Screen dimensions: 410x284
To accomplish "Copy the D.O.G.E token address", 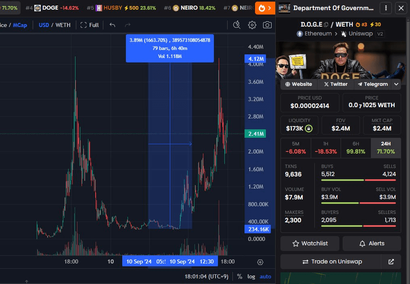I will point(326,25).
